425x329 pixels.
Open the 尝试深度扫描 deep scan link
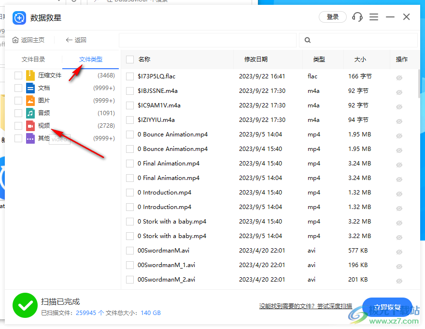(x=334, y=306)
